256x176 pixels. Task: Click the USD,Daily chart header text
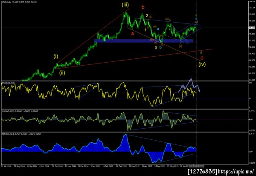[x=19, y=2]
